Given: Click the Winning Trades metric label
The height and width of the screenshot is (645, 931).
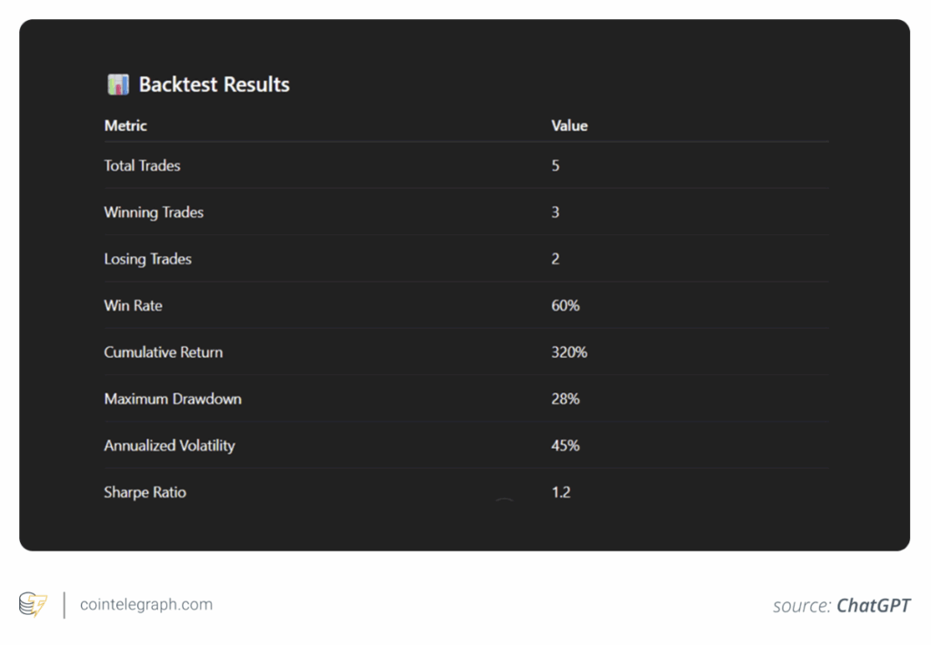Looking at the screenshot, I should 154,213.
